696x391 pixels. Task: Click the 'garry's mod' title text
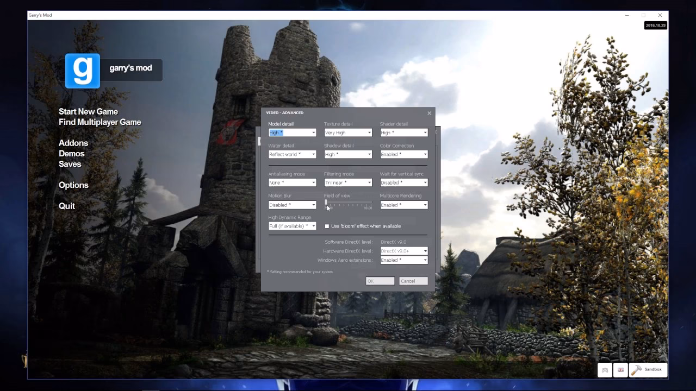click(130, 68)
